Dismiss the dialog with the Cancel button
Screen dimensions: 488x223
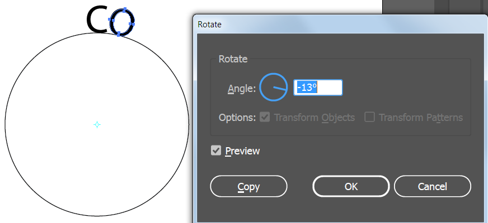432,186
